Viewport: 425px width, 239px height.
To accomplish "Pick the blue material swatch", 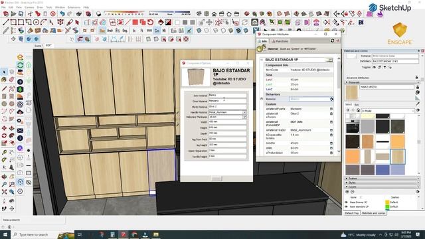I will click(382, 170).
